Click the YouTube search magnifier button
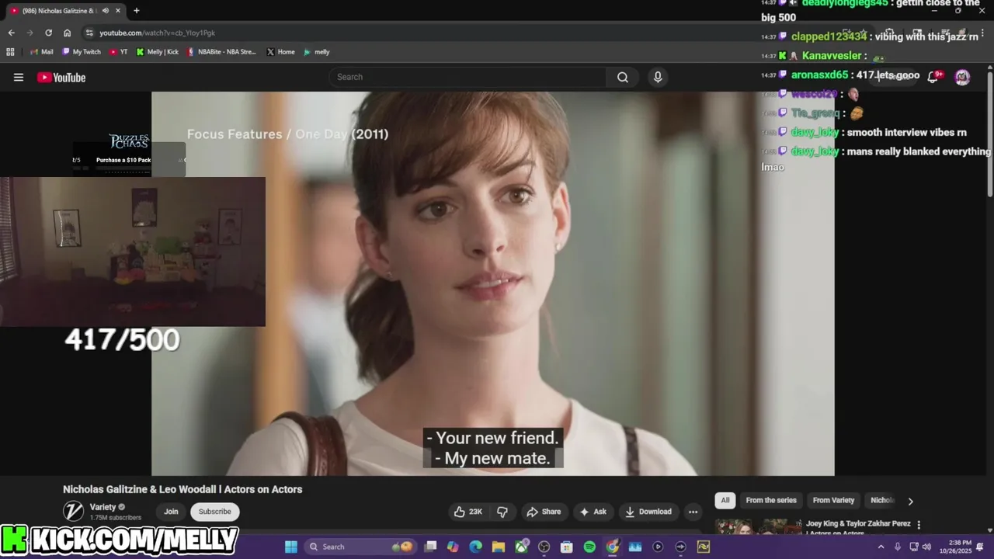The image size is (994, 559). point(623,77)
